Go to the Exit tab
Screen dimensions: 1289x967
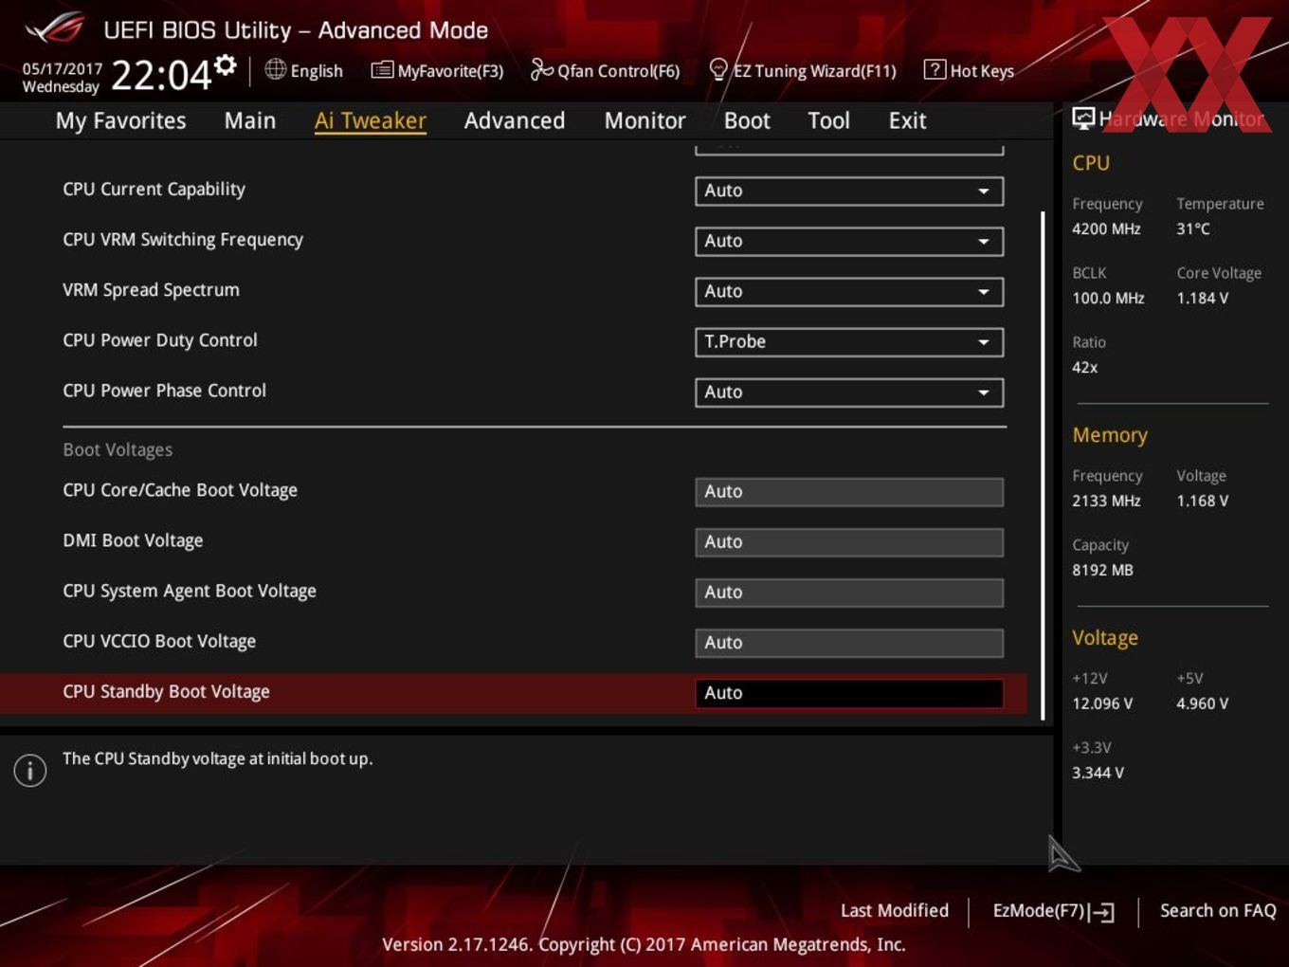907,120
